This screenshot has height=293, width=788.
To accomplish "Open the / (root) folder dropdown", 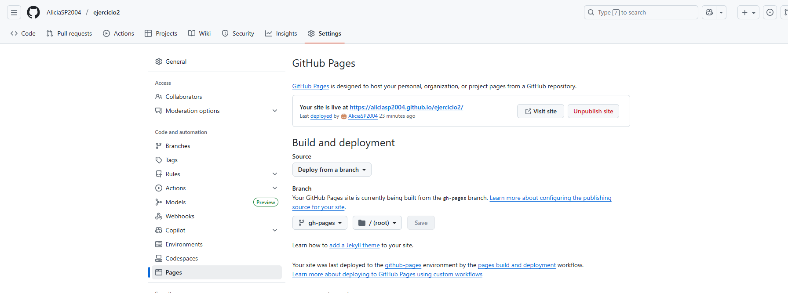I will click(x=377, y=223).
